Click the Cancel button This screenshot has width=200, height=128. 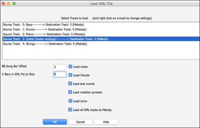click(x=80, y=122)
